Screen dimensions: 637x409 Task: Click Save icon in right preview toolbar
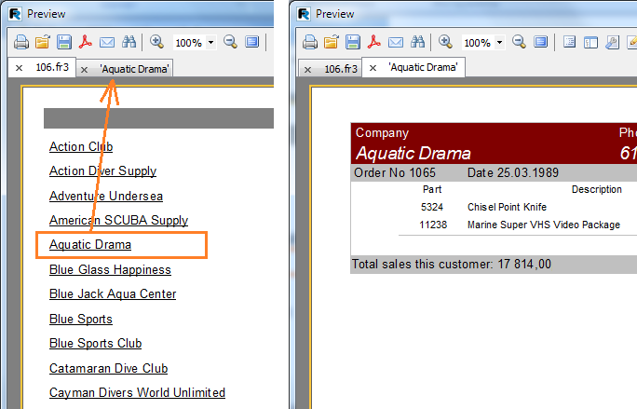(352, 42)
